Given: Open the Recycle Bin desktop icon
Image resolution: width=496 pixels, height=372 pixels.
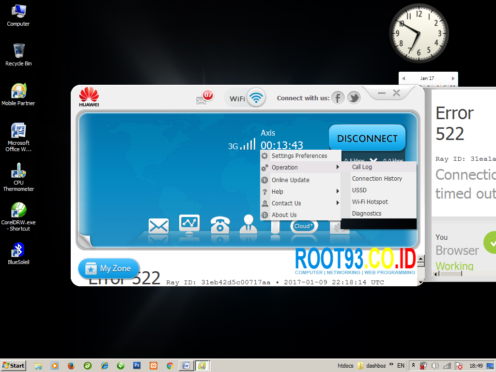Looking at the screenshot, I should click(18, 55).
